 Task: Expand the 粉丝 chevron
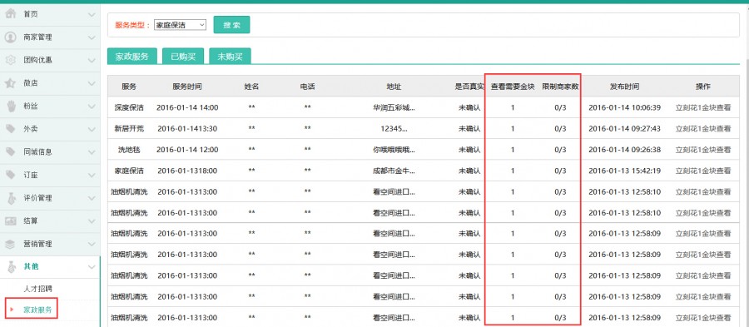(92, 106)
